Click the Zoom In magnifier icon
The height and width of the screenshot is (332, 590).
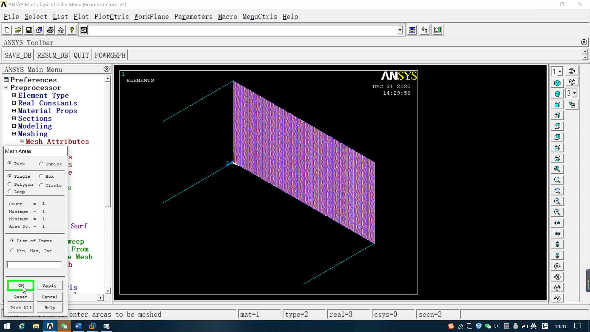(x=557, y=201)
